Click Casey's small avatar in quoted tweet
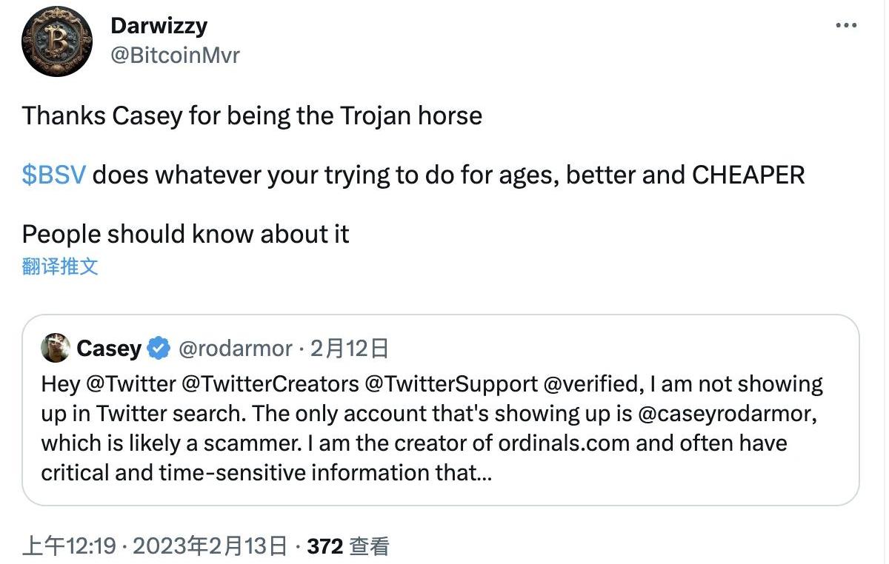 click(x=56, y=348)
